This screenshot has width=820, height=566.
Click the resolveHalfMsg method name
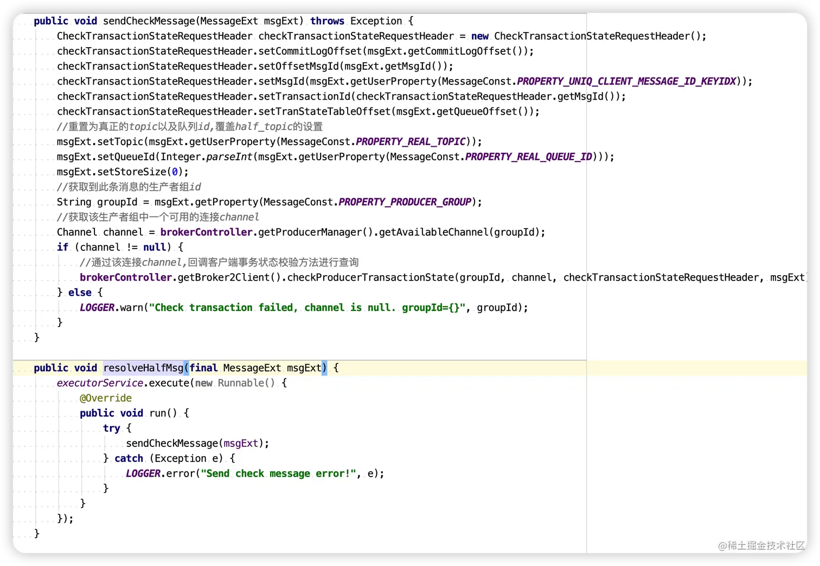[144, 368]
